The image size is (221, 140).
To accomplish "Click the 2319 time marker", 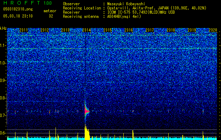I will (x=192, y=30).
